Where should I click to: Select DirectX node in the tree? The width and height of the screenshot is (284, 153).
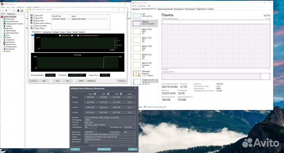click(9, 37)
